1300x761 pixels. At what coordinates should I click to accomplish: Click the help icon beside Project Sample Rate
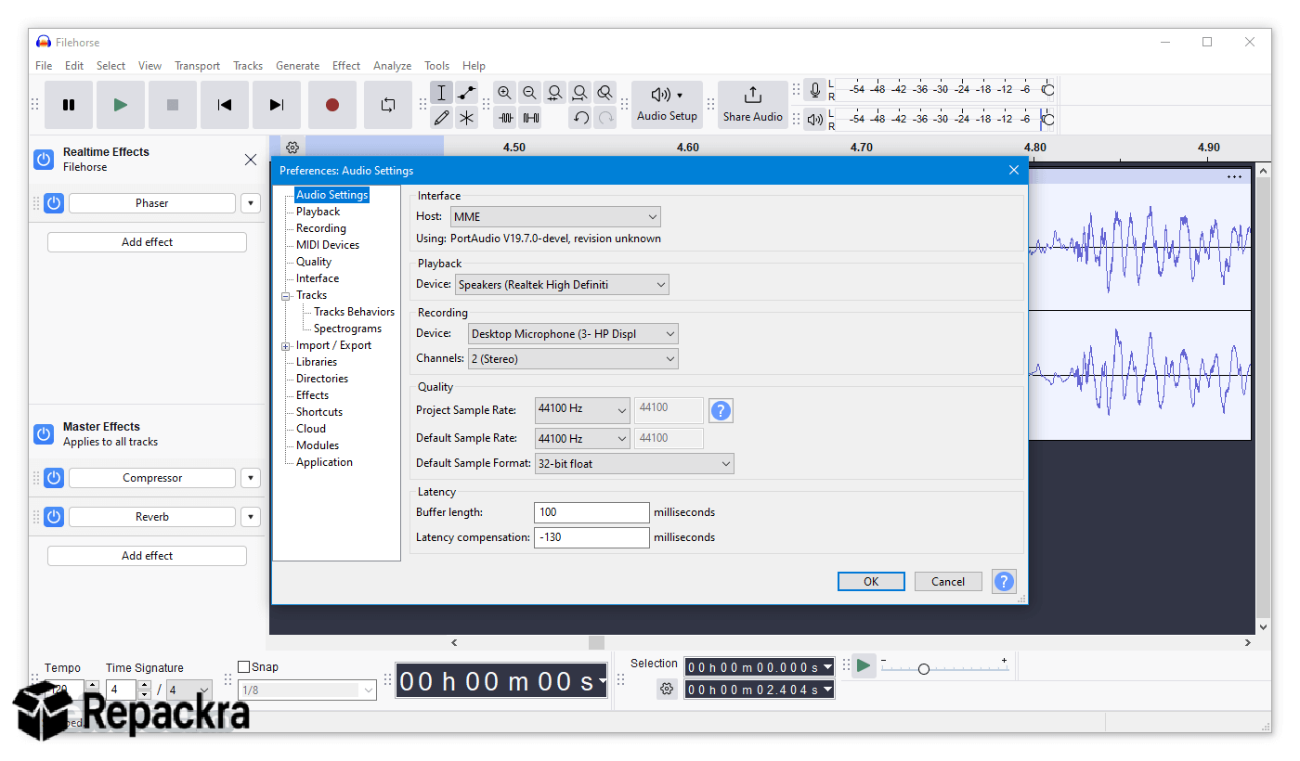[721, 411]
